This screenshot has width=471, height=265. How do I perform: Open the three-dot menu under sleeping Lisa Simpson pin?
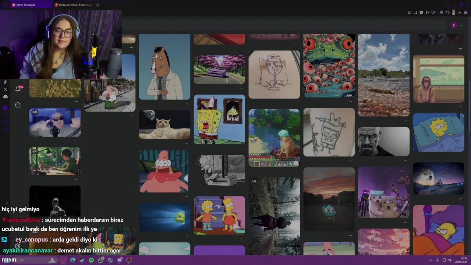click(460, 156)
